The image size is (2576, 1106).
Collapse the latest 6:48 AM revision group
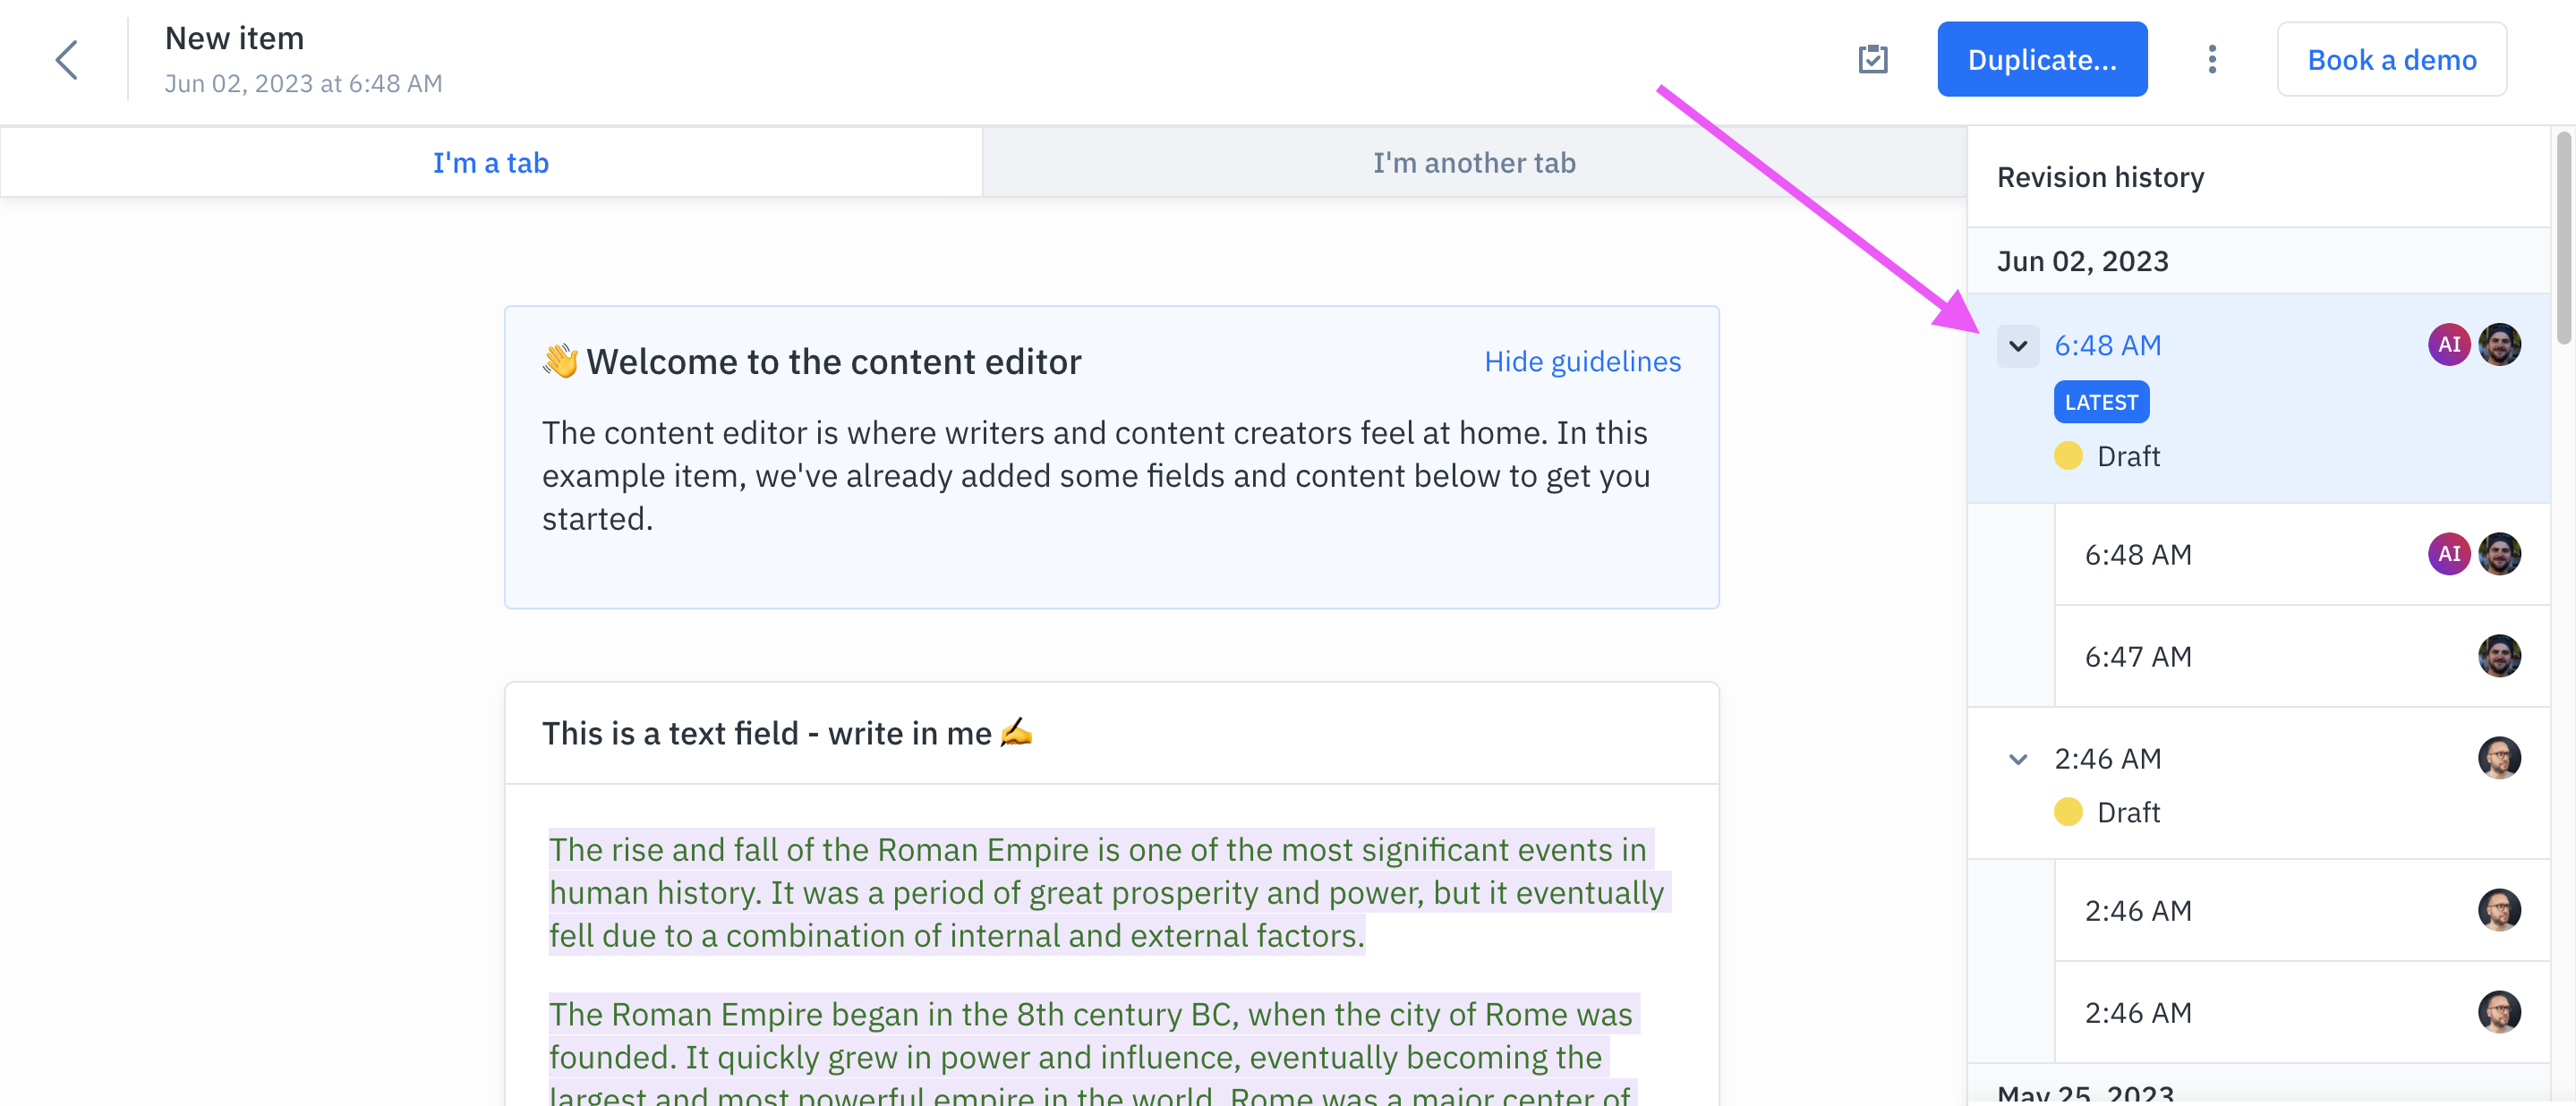(2018, 346)
